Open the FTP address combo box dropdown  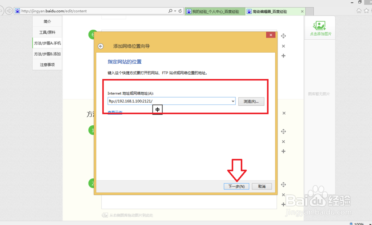click(x=233, y=101)
